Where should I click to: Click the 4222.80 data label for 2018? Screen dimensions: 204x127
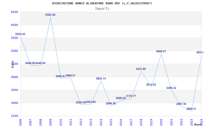141,69
